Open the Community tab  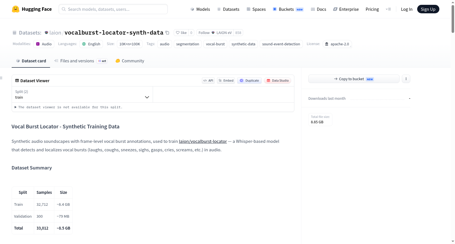[x=130, y=61]
